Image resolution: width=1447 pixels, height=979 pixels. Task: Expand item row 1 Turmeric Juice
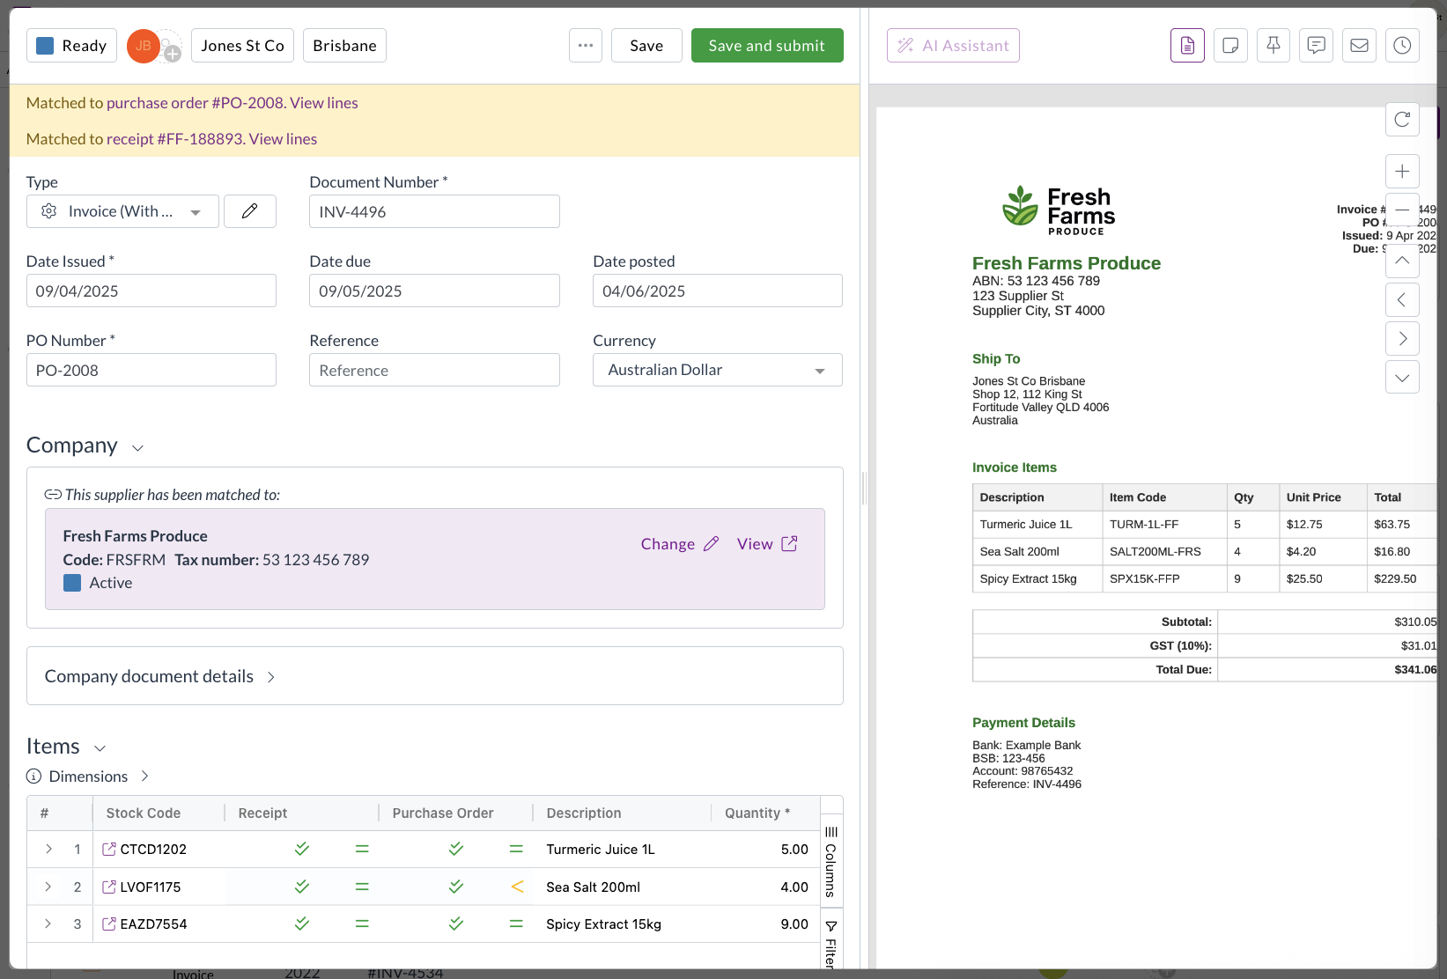pyautogui.click(x=48, y=850)
